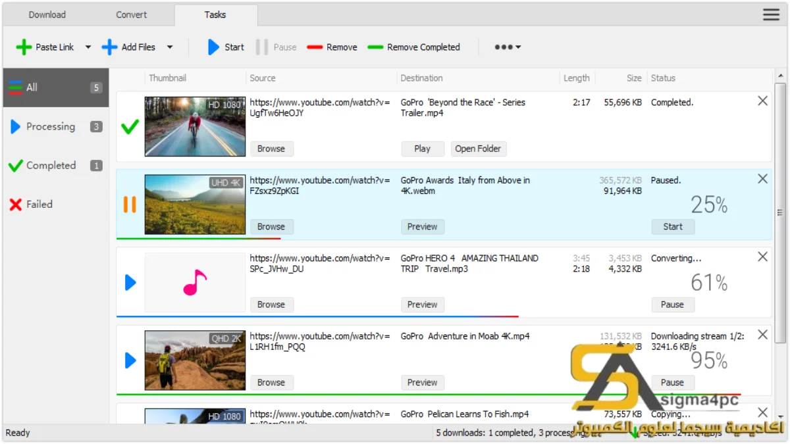
Task: Click the Play button for Beyond the Race
Action: [x=423, y=149]
